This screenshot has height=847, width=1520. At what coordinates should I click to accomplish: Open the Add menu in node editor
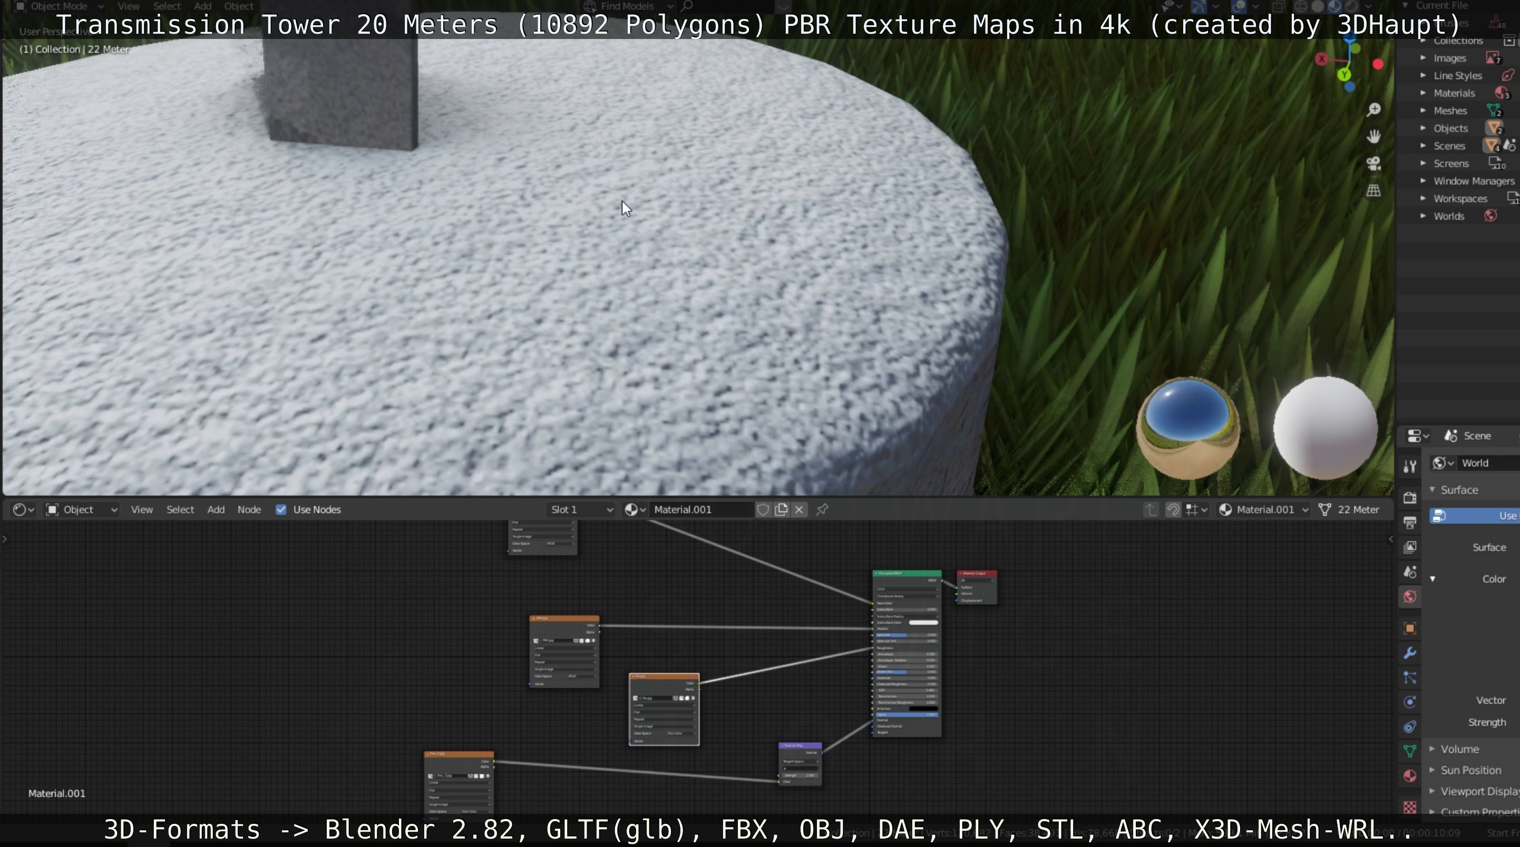[x=216, y=509]
